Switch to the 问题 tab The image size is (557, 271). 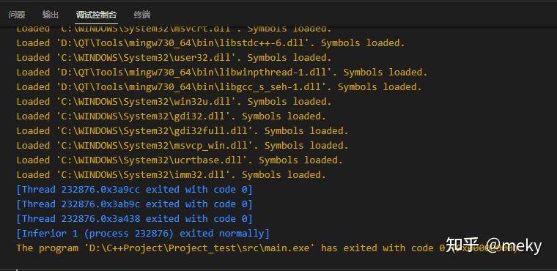click(17, 15)
